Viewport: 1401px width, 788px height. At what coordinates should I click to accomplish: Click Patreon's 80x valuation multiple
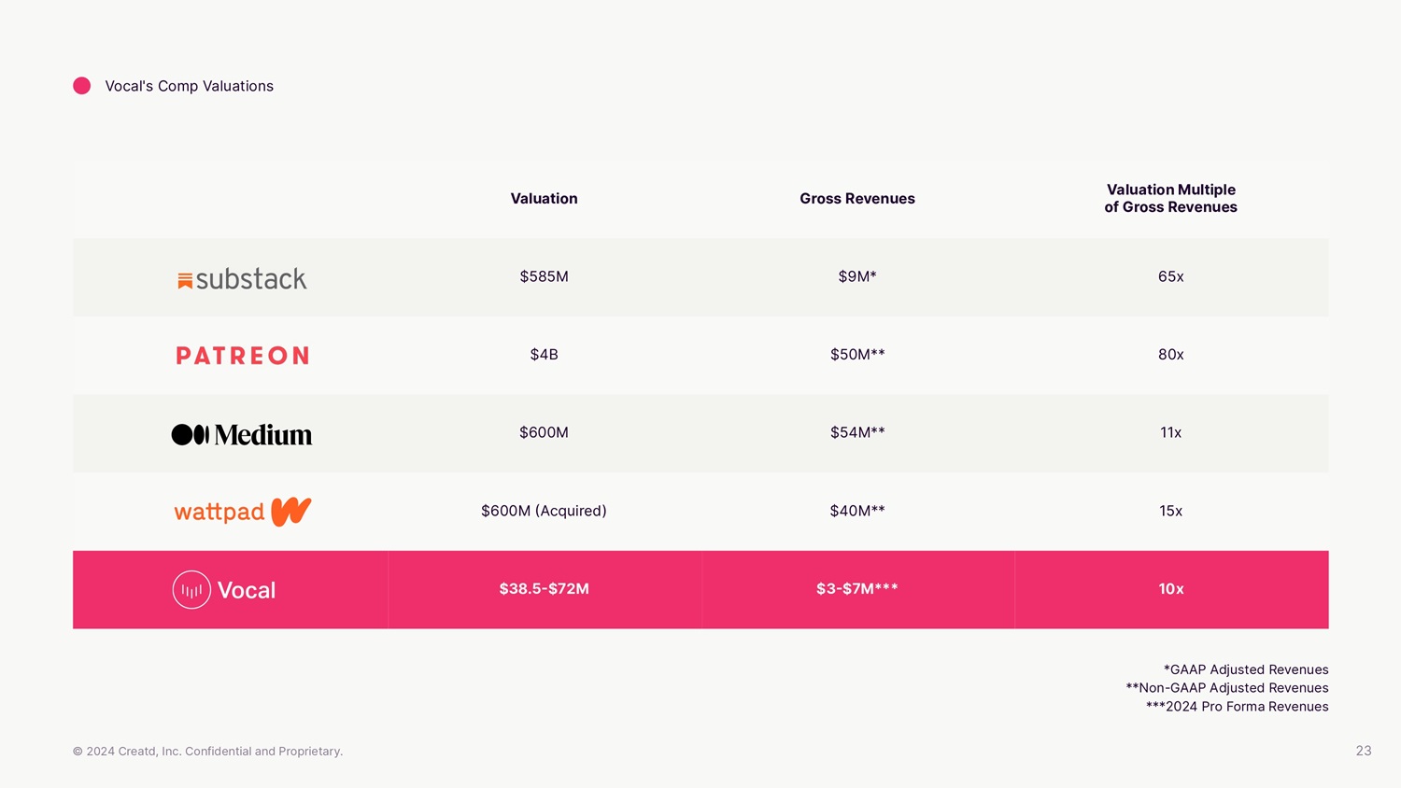(x=1170, y=355)
